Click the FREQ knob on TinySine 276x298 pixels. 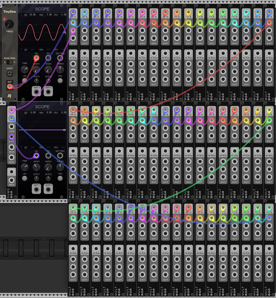(x=9, y=24)
